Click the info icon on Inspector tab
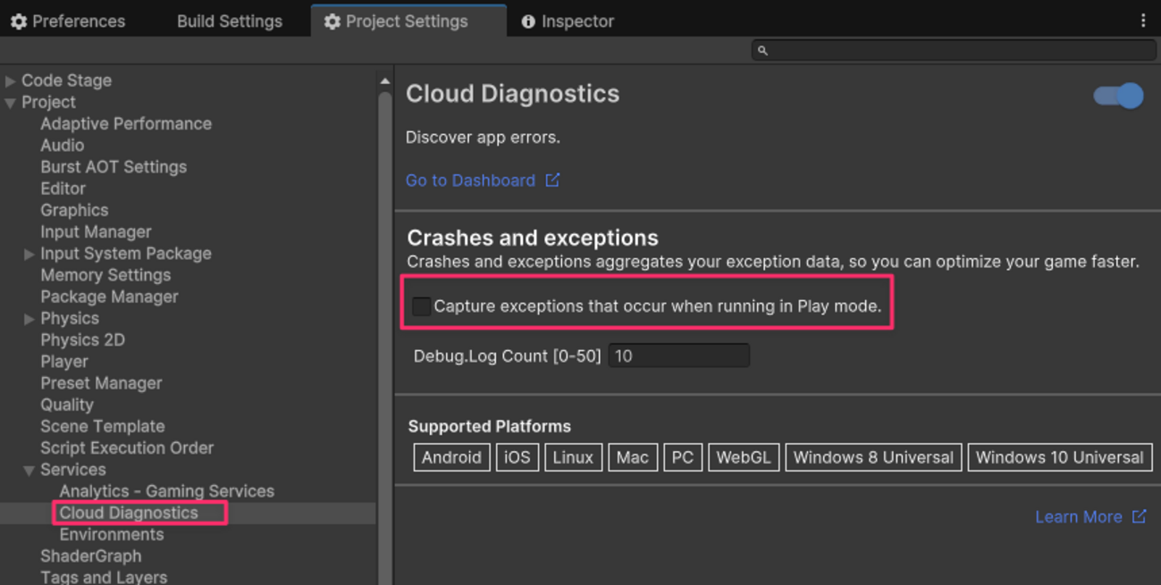Viewport: 1161px width, 585px height. 529,21
